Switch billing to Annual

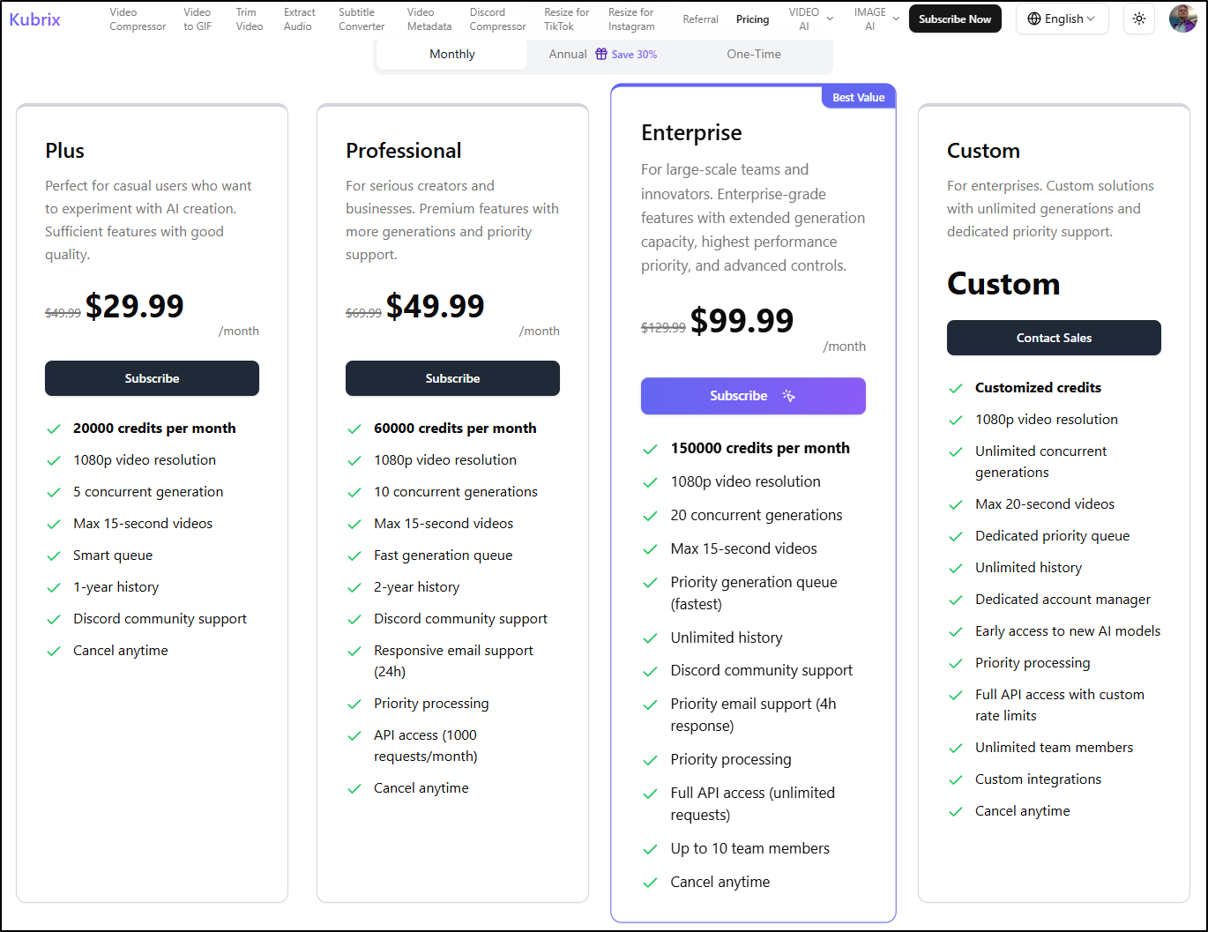(568, 54)
